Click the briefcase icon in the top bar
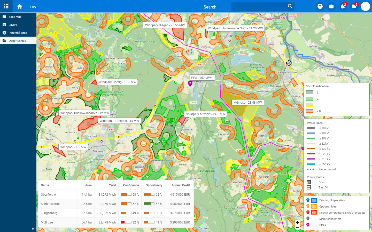This screenshot has width=372, height=232. [331, 6]
